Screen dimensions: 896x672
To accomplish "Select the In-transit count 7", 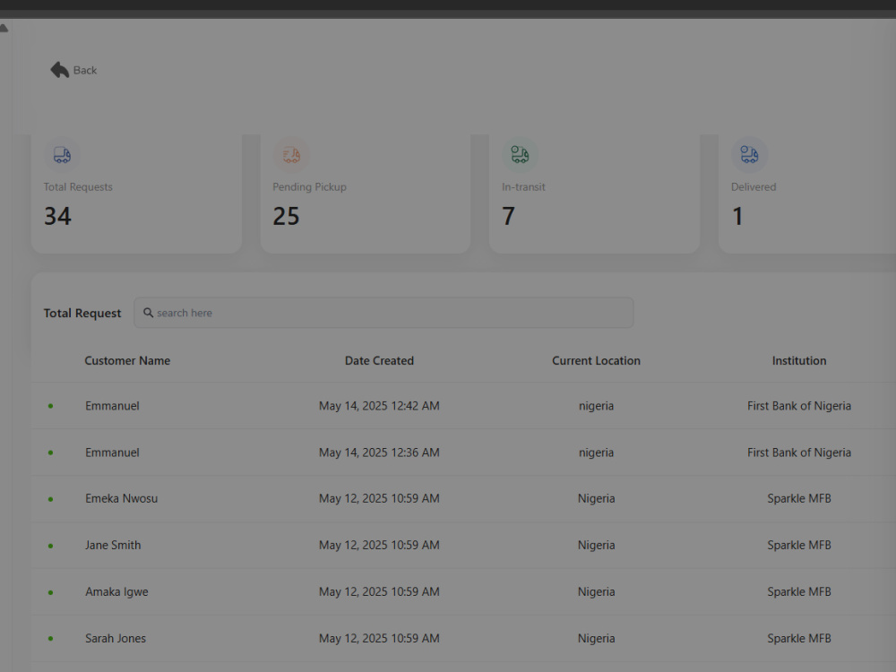I will [509, 216].
